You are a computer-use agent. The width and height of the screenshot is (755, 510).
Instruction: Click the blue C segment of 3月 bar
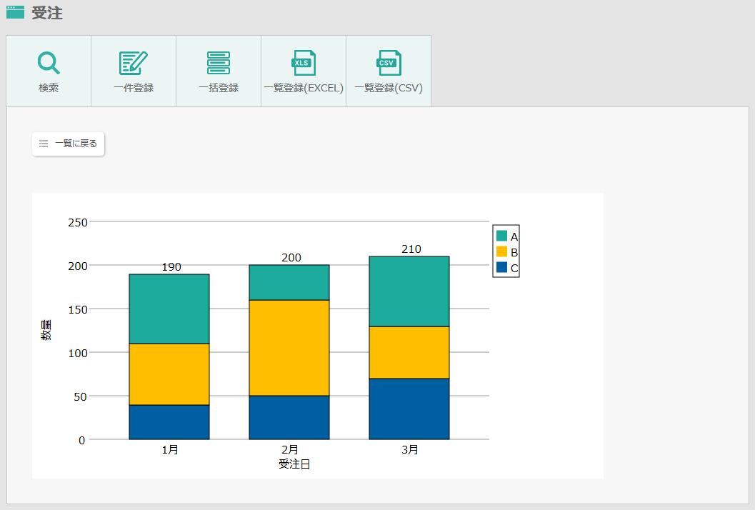point(409,409)
